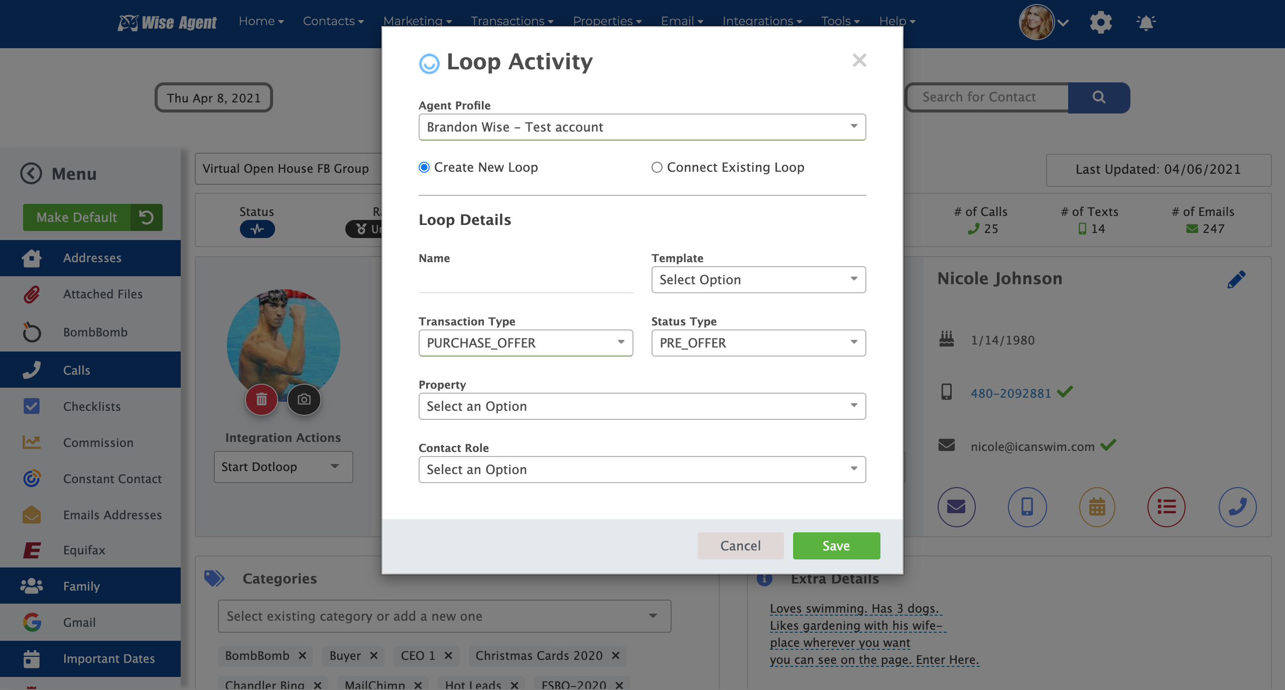This screenshot has width=1285, height=690.
Task: Open the notifications bell
Action: [1146, 22]
